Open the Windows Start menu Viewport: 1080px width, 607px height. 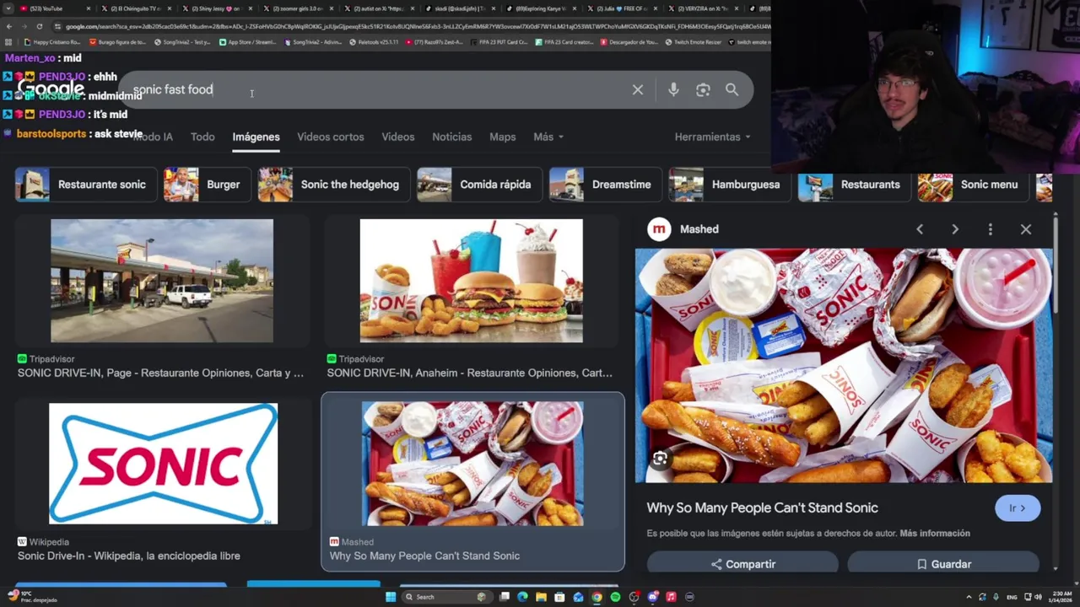(391, 597)
